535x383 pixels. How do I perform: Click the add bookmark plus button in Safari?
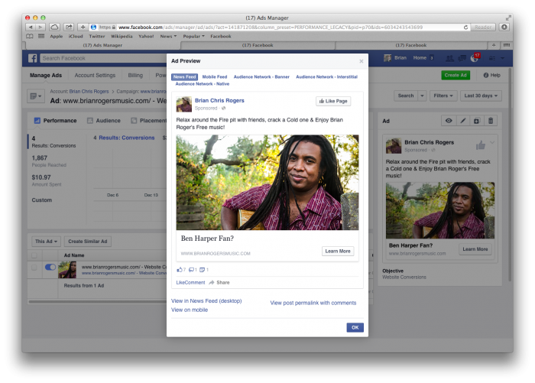point(83,27)
